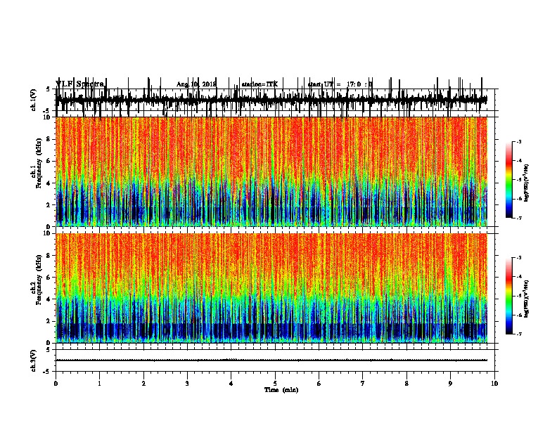Click the "2" kHz tick on ch.1 frequency axis

pos(49,204)
